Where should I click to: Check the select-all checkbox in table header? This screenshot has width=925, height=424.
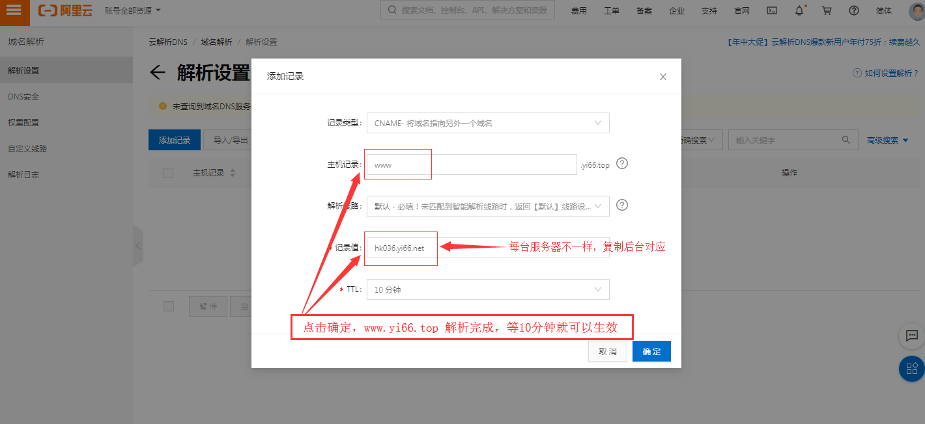tap(167, 172)
